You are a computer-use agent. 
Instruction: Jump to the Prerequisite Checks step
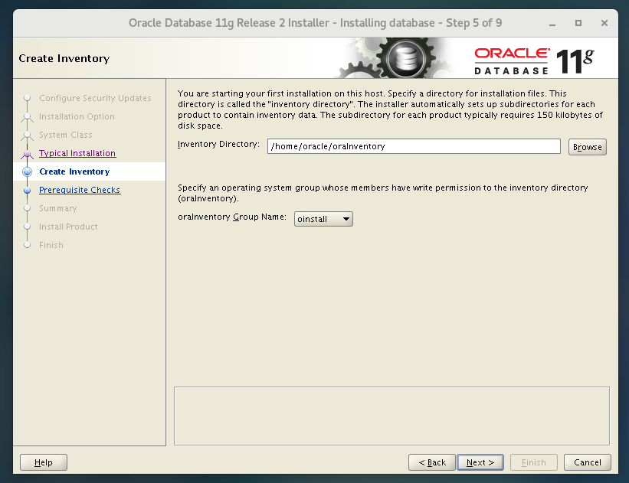click(x=80, y=190)
